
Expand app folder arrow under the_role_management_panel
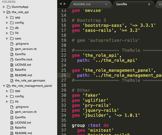click(x=7, y=91)
